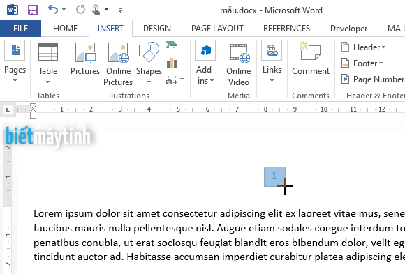Insert Online Pictures
The width and height of the screenshot is (405, 274).
click(118, 63)
